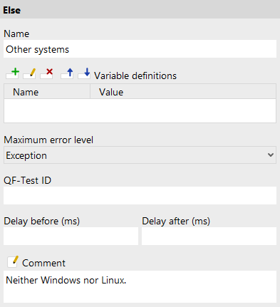Viewport: 280px width, 307px height.
Task: Click the Name field containing Other systems
Action: pos(140,49)
